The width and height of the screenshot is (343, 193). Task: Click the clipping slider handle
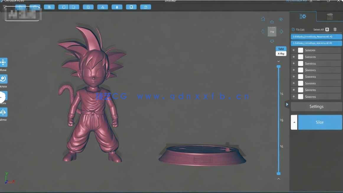coord(279,66)
